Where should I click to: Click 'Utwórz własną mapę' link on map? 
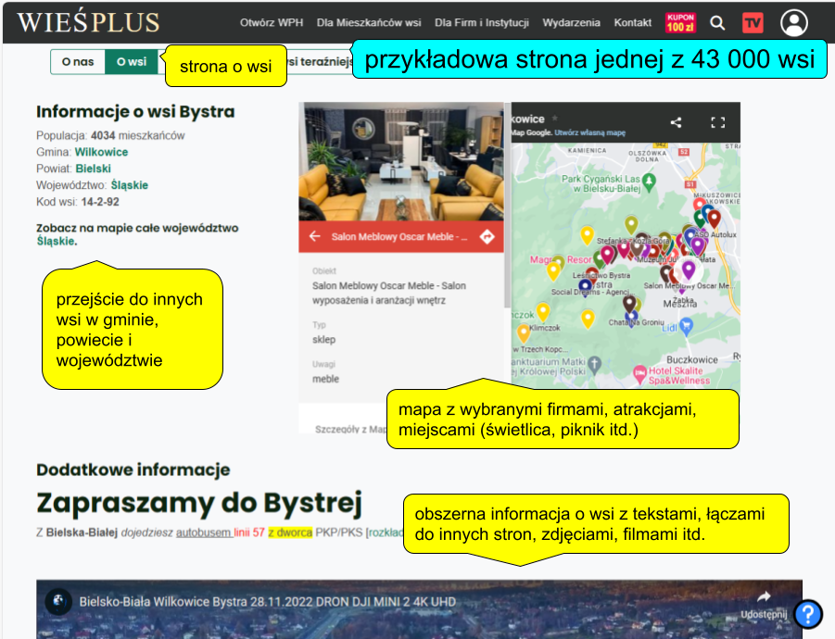coord(590,133)
